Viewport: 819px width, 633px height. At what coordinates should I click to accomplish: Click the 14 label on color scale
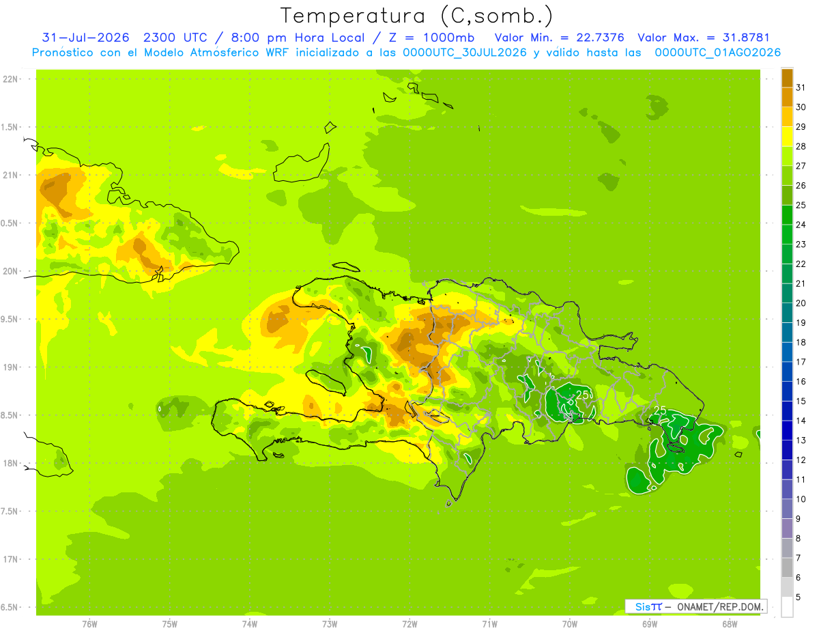point(801,421)
